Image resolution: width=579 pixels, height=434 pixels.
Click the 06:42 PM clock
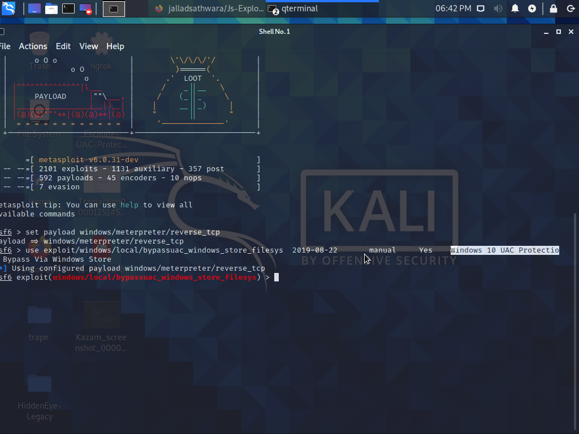pyautogui.click(x=453, y=8)
